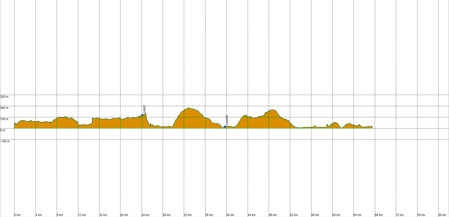Screen dimensions: 449x217
Task: Click the 56 km distance axis label
Action: pyautogui.click(x=315, y=215)
